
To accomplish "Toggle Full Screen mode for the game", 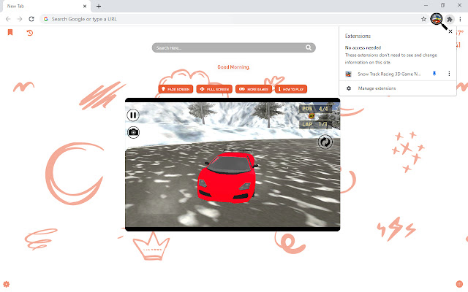I will point(214,89).
